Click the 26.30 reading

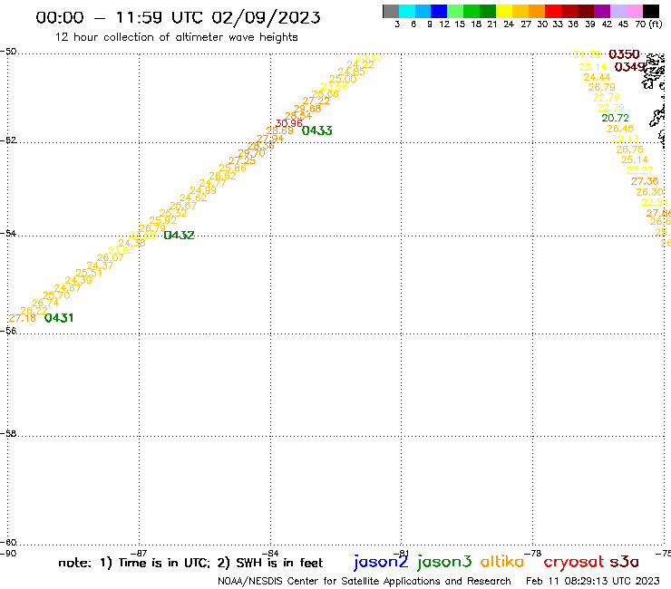[649, 192]
